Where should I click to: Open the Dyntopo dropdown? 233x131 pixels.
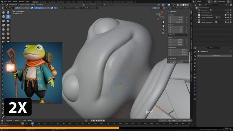click(x=170, y=8)
